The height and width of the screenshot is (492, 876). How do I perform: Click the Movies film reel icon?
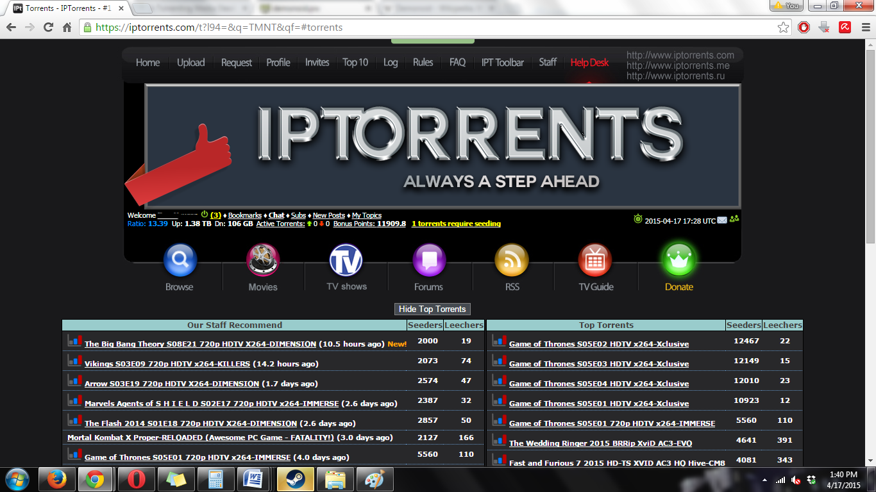click(x=262, y=259)
